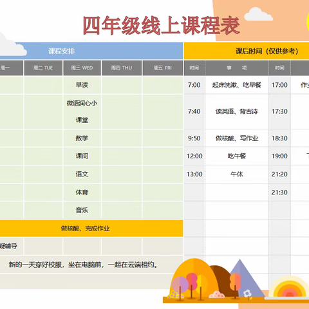This screenshot has width=309, height=309.
Task: Click the 9:50 time cell
Action: coord(194,138)
